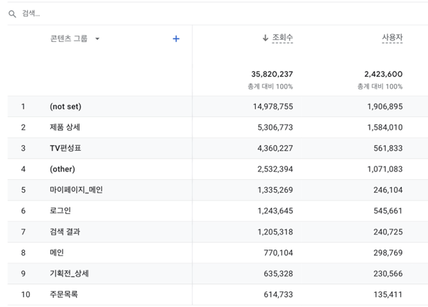Image resolution: width=428 pixels, height=307 pixels.
Task: Click the dropdown caret next to 콘텐츠 그룹
Action: pos(97,39)
